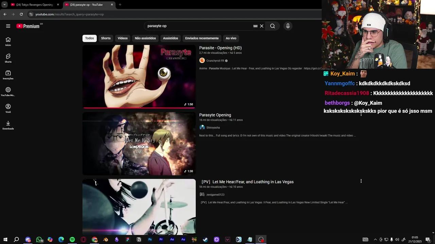Open Parasite - Opening (HD) video title

[220, 48]
